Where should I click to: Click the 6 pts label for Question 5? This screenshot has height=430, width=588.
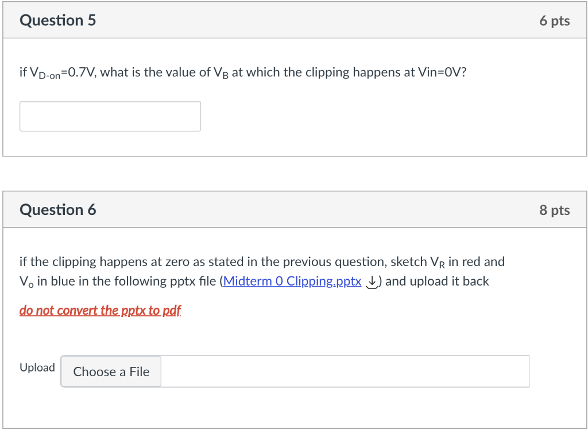555,20
